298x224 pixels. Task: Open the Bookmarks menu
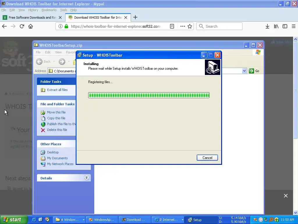tap(49, 10)
